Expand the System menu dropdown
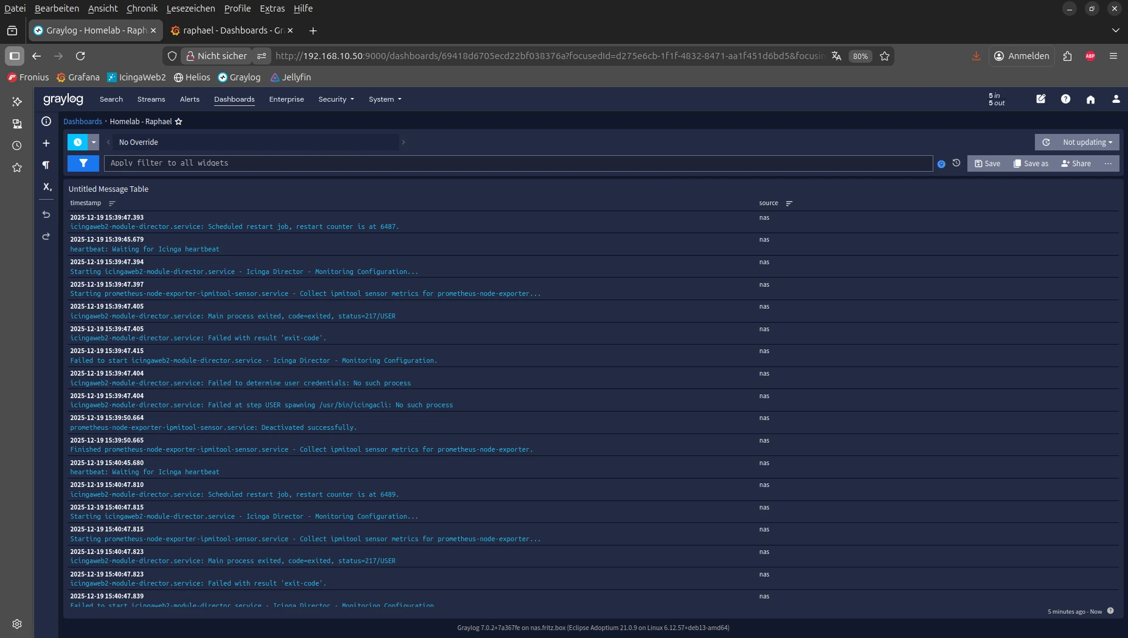Viewport: 1128px width, 638px height. point(385,99)
